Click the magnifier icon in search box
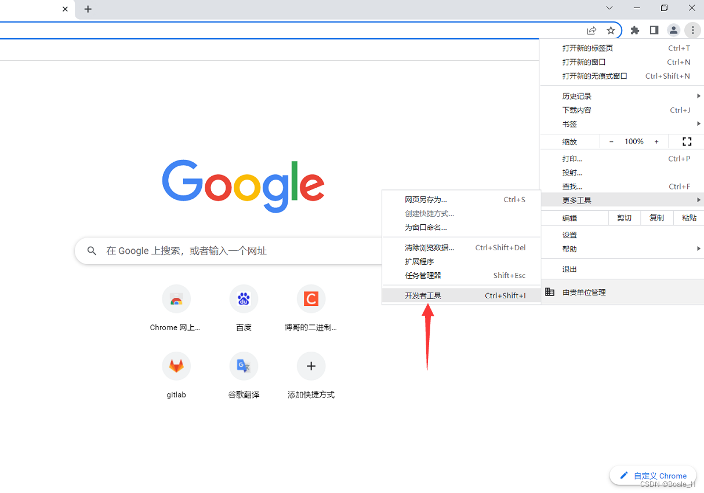The image size is (704, 493). [92, 251]
